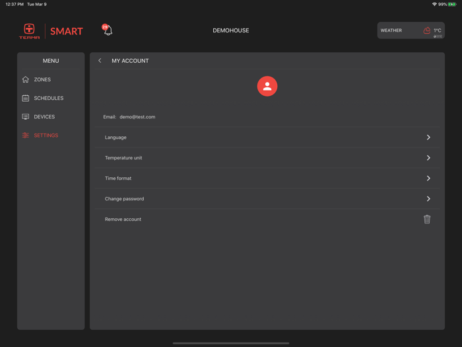
Task: Expand the Language row chevron
Action: 428,137
